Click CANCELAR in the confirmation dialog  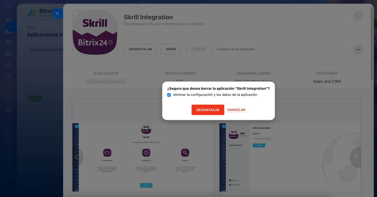(x=236, y=110)
